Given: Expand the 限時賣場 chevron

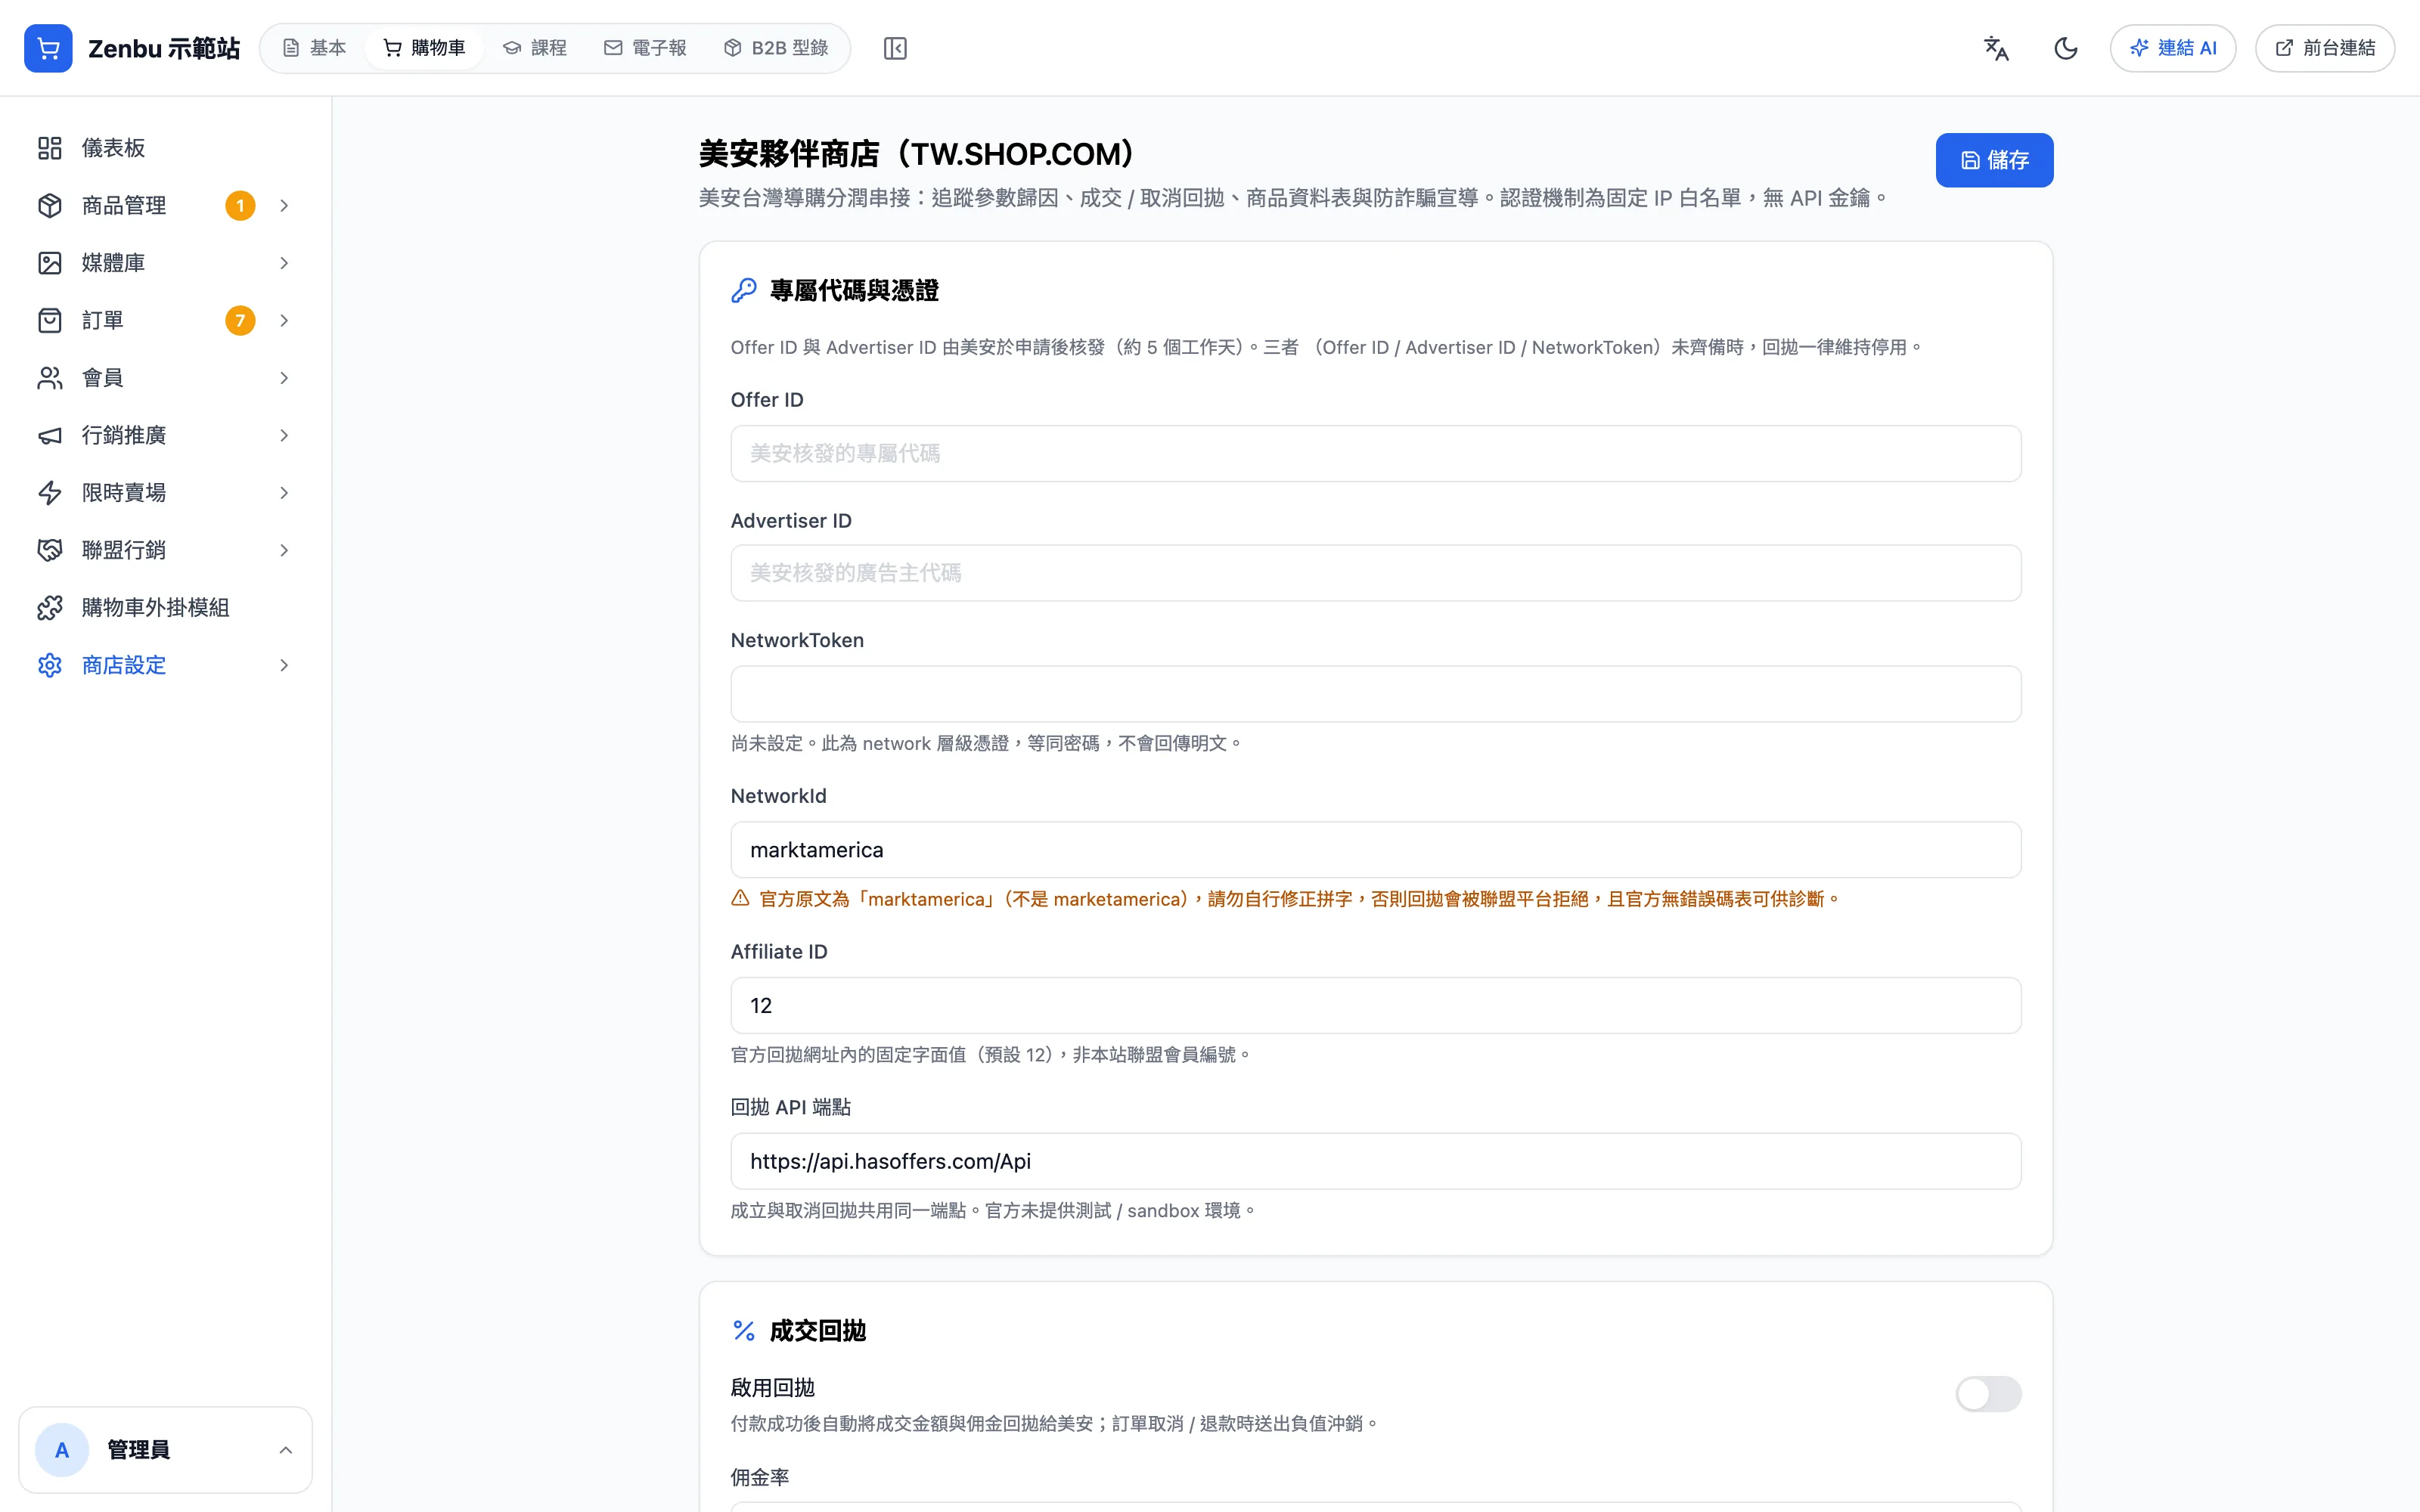Looking at the screenshot, I should [x=284, y=493].
